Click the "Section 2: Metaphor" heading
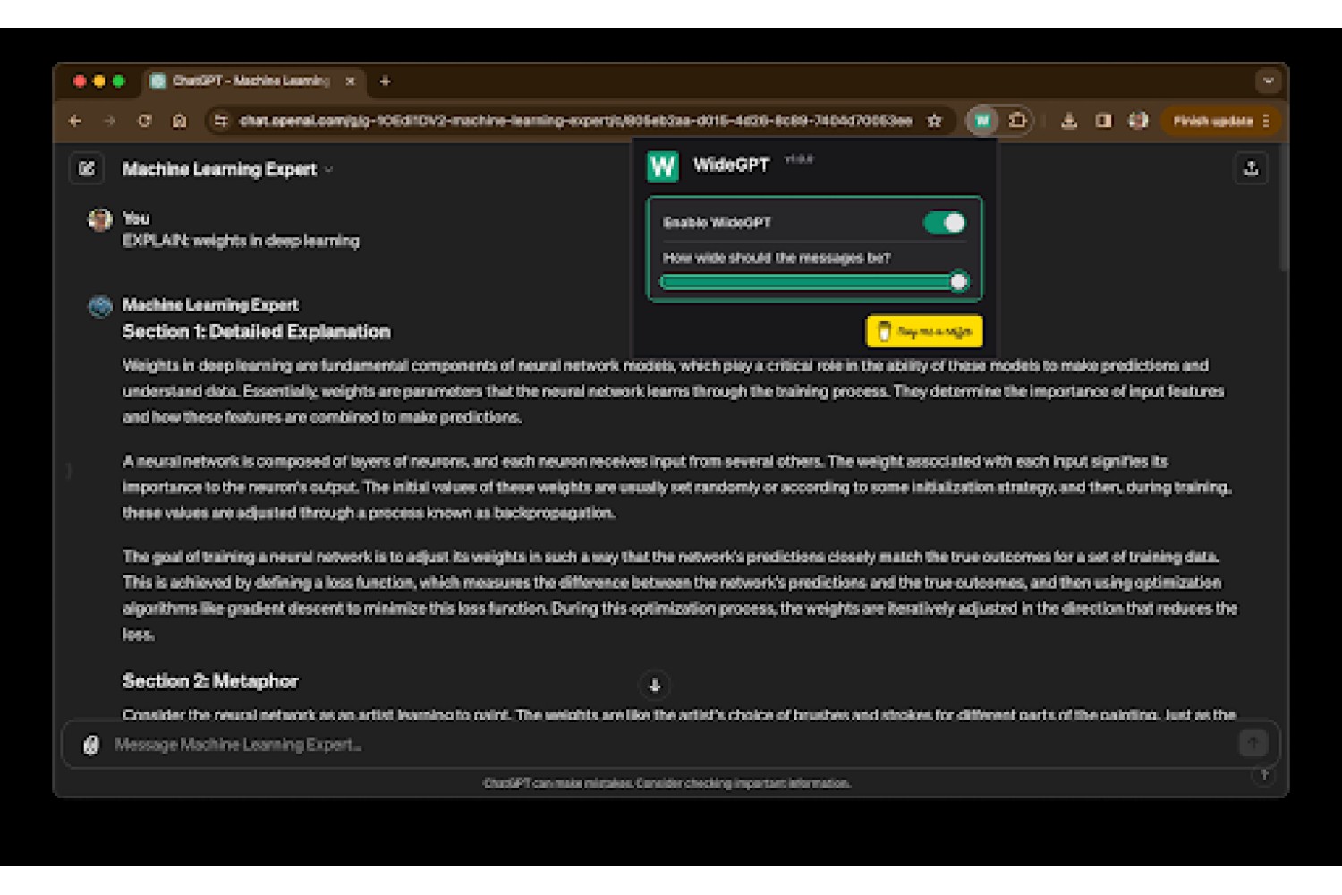Viewport: 1342px width, 895px height. (210, 682)
